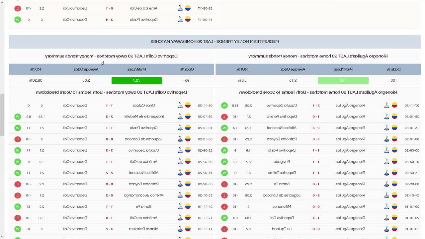Screen dimensions: 425x239
Task: Click league trophy icon in 10-10-20 Deportivo Pasto row
Action: tap(180, 128)
